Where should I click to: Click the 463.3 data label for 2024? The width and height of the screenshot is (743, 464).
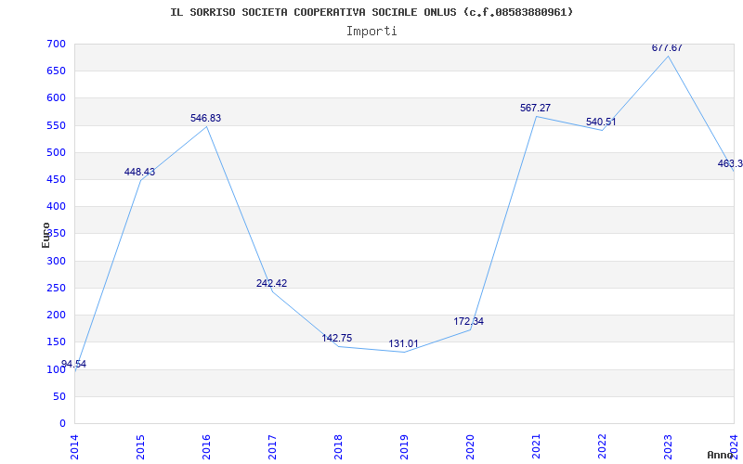730,164
